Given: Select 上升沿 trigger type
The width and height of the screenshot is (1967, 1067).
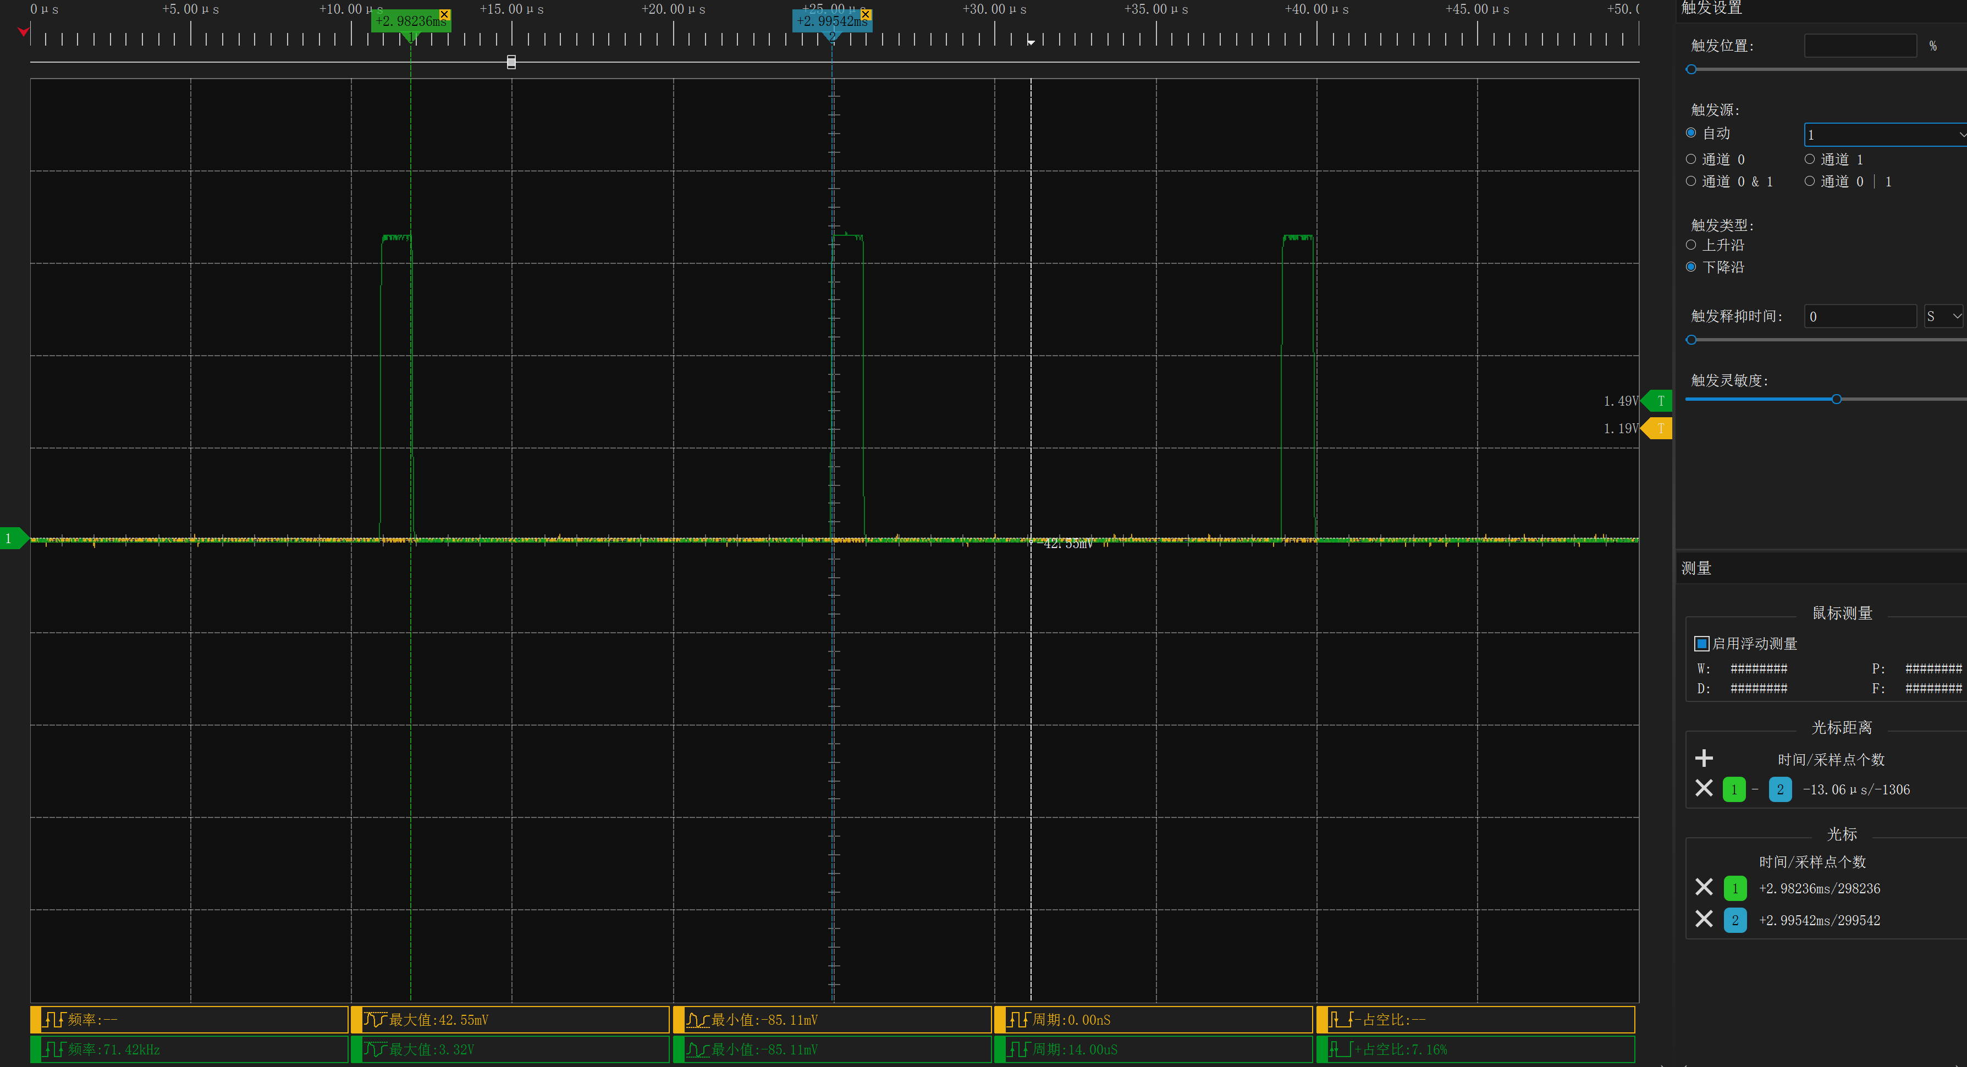Looking at the screenshot, I should (1691, 245).
